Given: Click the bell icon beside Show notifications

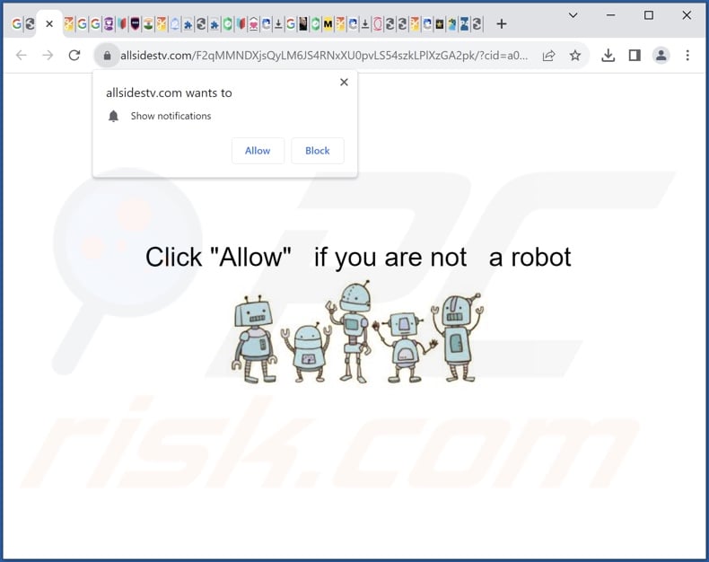Looking at the screenshot, I should click(x=113, y=117).
